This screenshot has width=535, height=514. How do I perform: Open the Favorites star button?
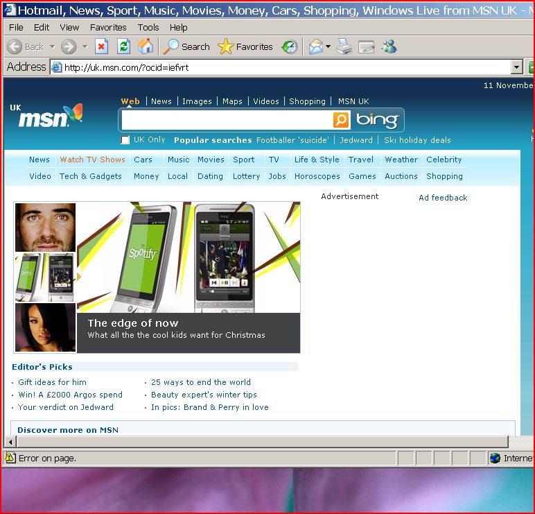[245, 46]
